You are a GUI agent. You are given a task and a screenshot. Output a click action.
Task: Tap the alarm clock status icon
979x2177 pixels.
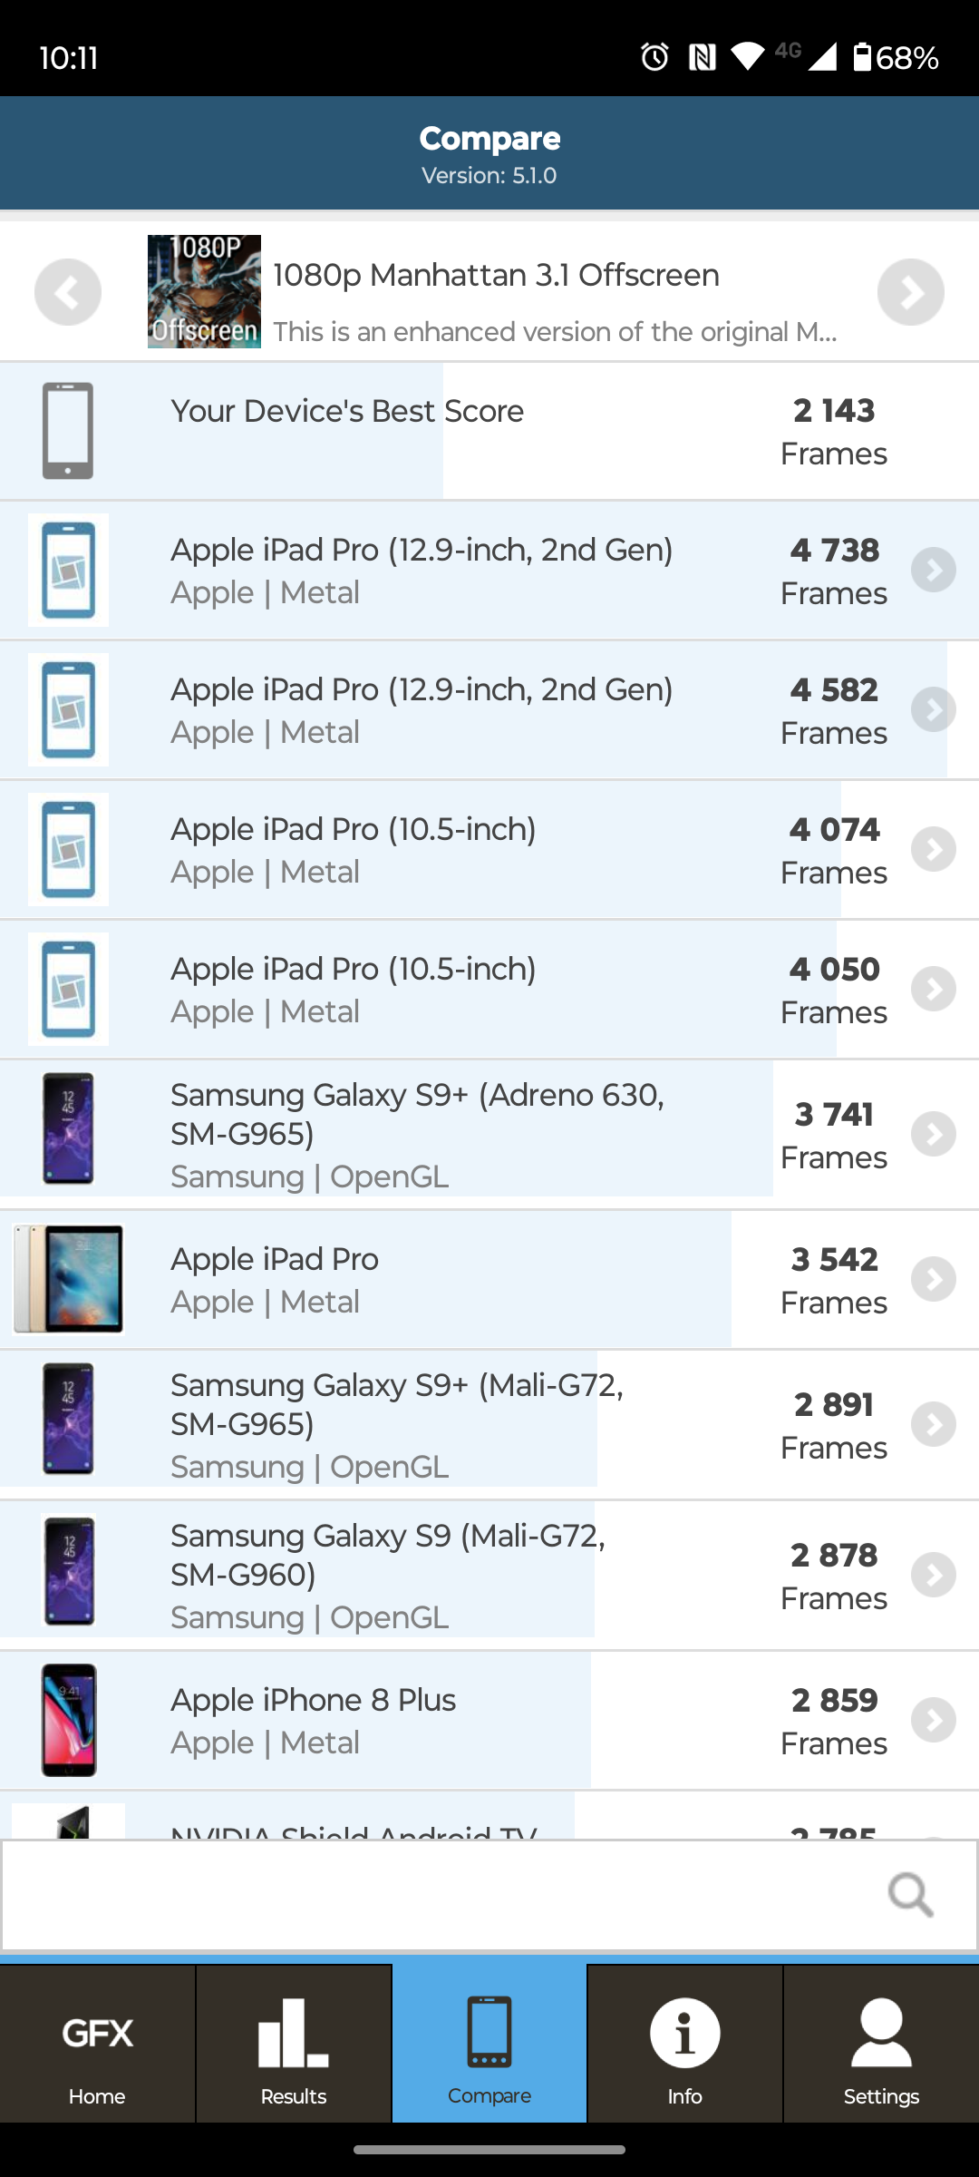654,57
